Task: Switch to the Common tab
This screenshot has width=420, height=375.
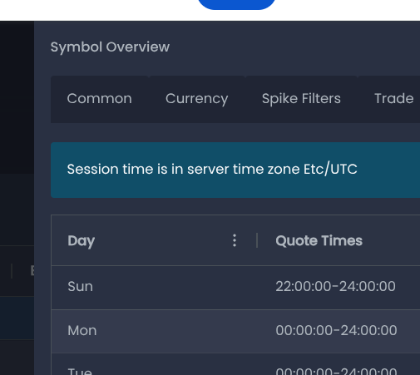Action: click(99, 99)
